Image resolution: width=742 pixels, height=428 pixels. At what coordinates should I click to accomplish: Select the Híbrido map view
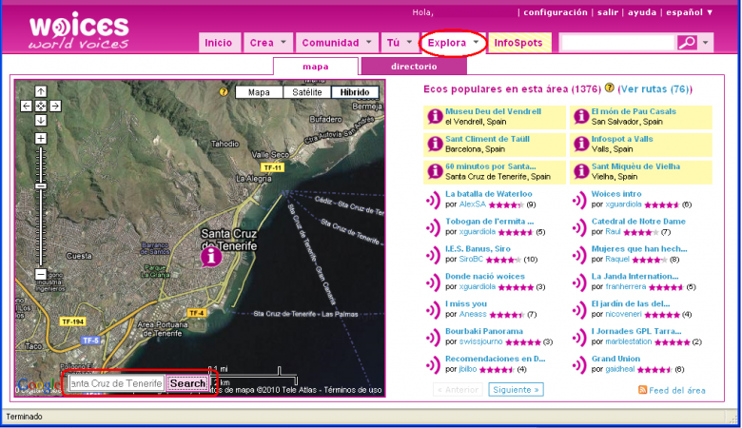point(355,92)
